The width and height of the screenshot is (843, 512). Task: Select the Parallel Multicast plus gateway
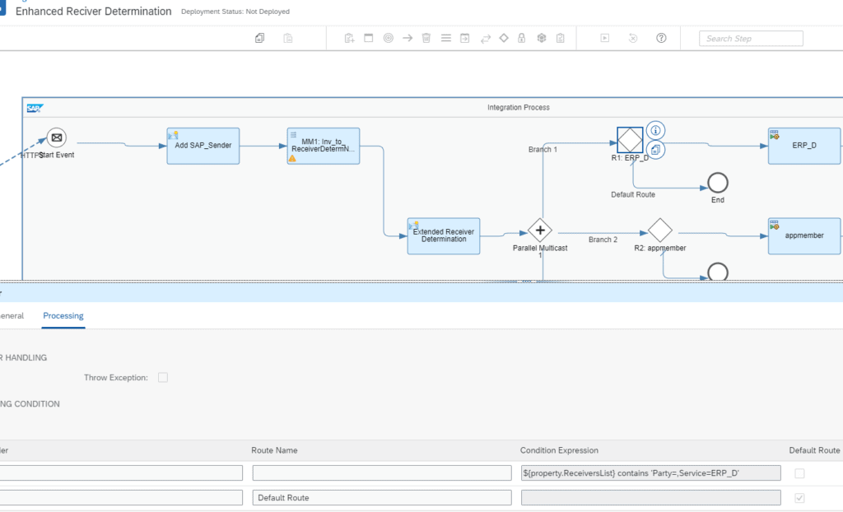tap(540, 230)
